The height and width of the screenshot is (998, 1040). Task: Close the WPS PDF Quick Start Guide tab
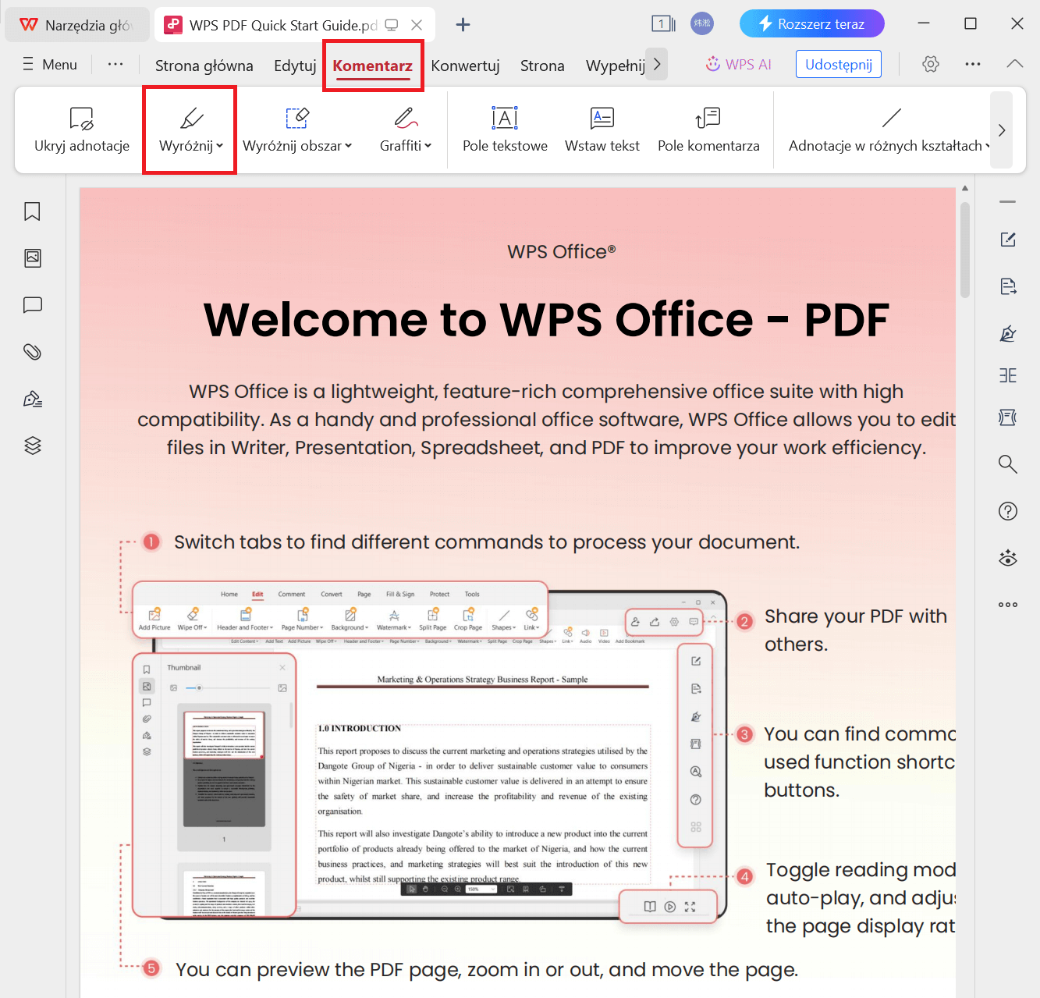point(417,25)
